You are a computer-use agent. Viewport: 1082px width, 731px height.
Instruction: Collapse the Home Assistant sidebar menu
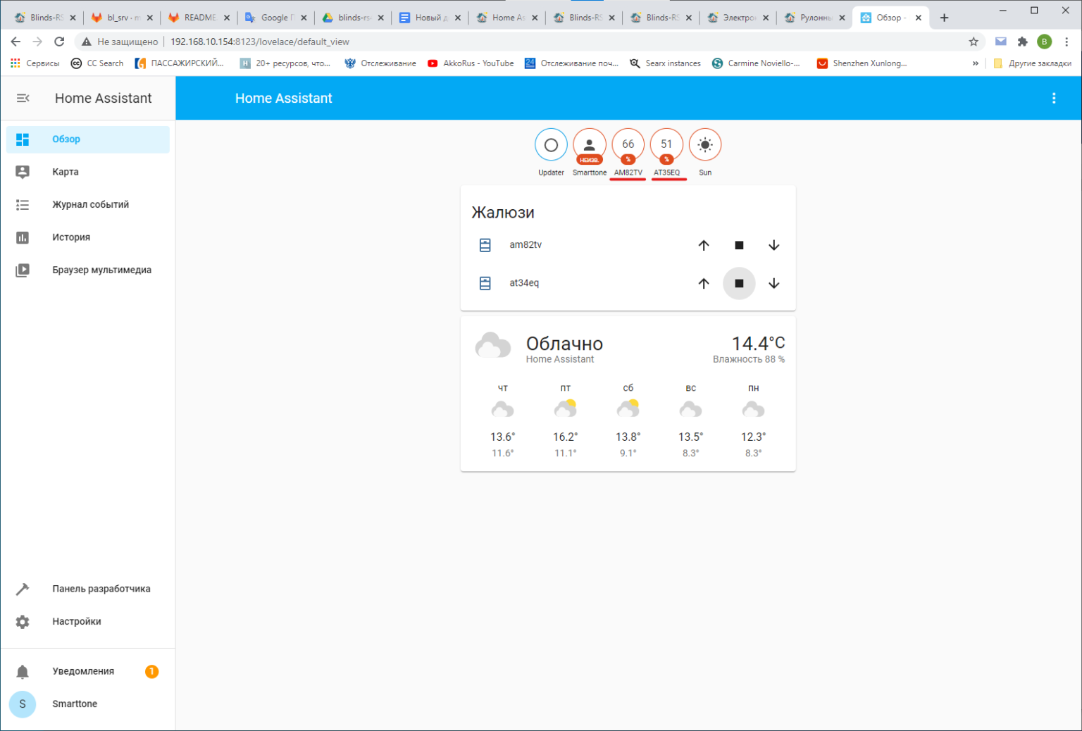(23, 98)
